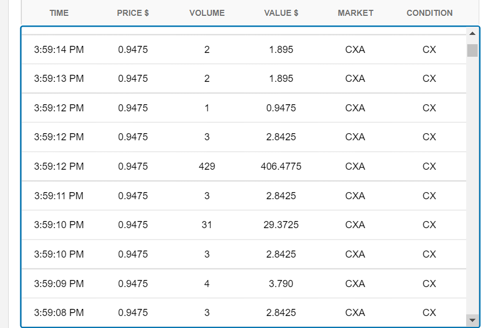Select the CONDITION column header

[430, 13]
